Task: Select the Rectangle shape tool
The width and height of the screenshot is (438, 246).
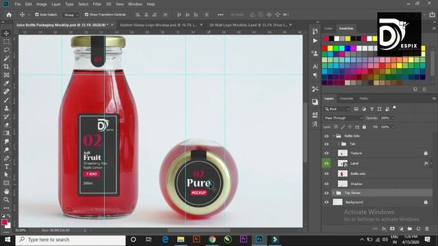Action: click(x=6, y=183)
